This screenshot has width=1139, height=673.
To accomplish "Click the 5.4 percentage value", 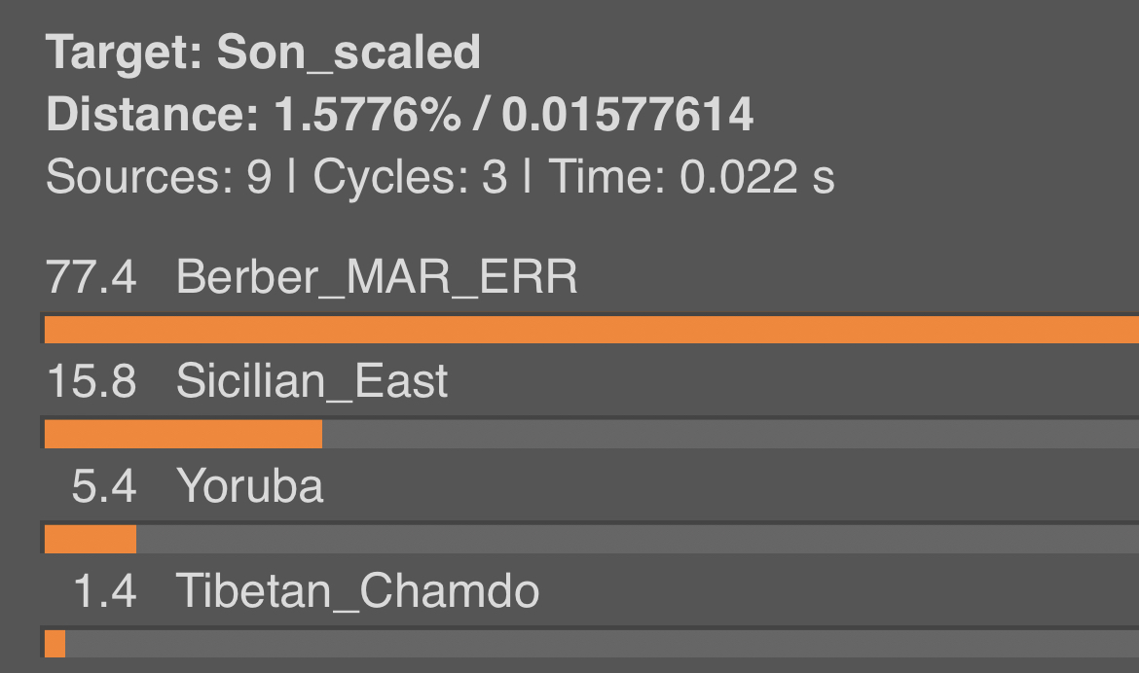I will coord(104,485).
